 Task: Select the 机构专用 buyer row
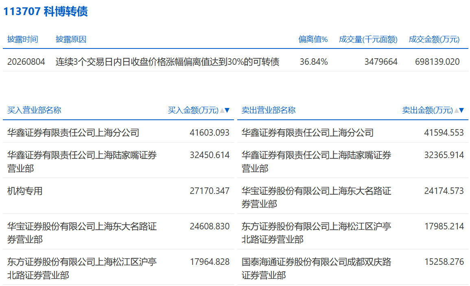[x=118, y=197]
